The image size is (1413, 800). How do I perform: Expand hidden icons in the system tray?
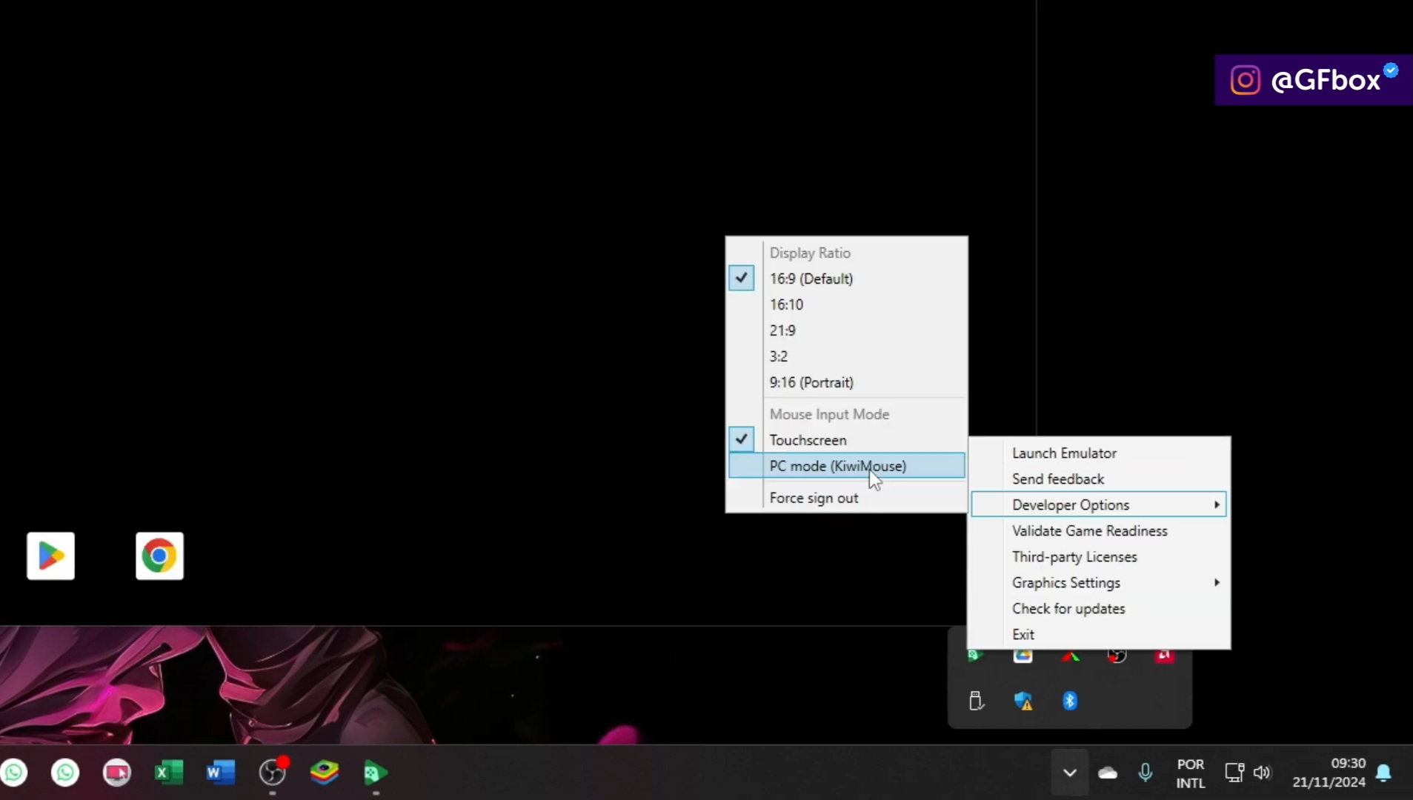[1069, 773]
